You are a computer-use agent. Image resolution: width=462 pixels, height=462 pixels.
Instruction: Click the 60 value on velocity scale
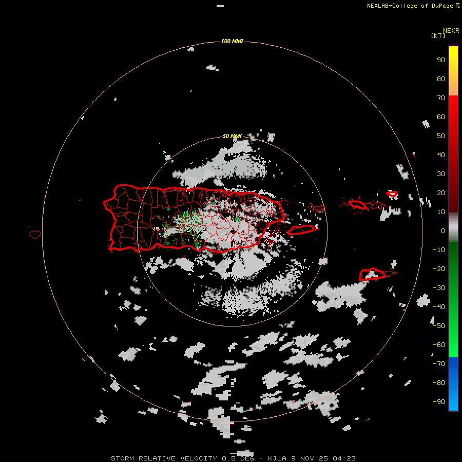pyautogui.click(x=441, y=117)
